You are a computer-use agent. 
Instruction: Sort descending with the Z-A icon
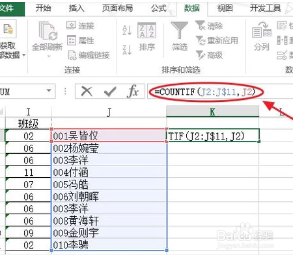127,50
